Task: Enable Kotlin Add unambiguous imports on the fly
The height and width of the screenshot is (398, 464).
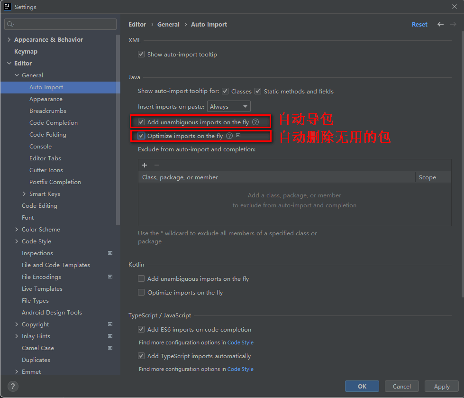Action: (x=141, y=278)
